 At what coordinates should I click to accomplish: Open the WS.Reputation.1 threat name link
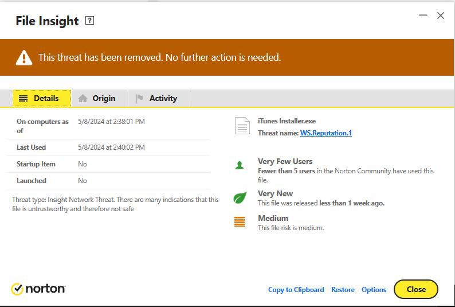[x=326, y=133]
